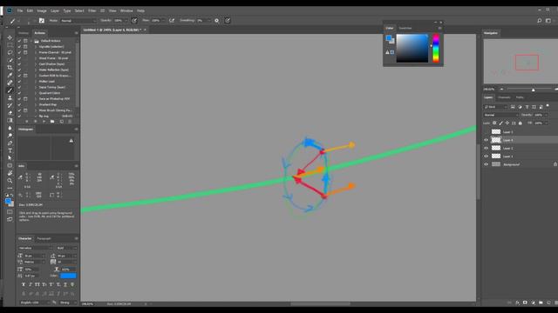Screen dimensions: 558x313
Task: Toggle visibility of Layer 2
Action: pyautogui.click(x=487, y=148)
